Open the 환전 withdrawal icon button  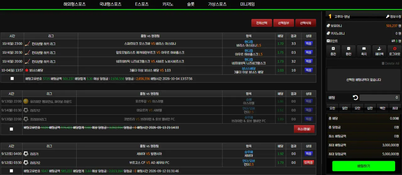click(x=349, y=51)
